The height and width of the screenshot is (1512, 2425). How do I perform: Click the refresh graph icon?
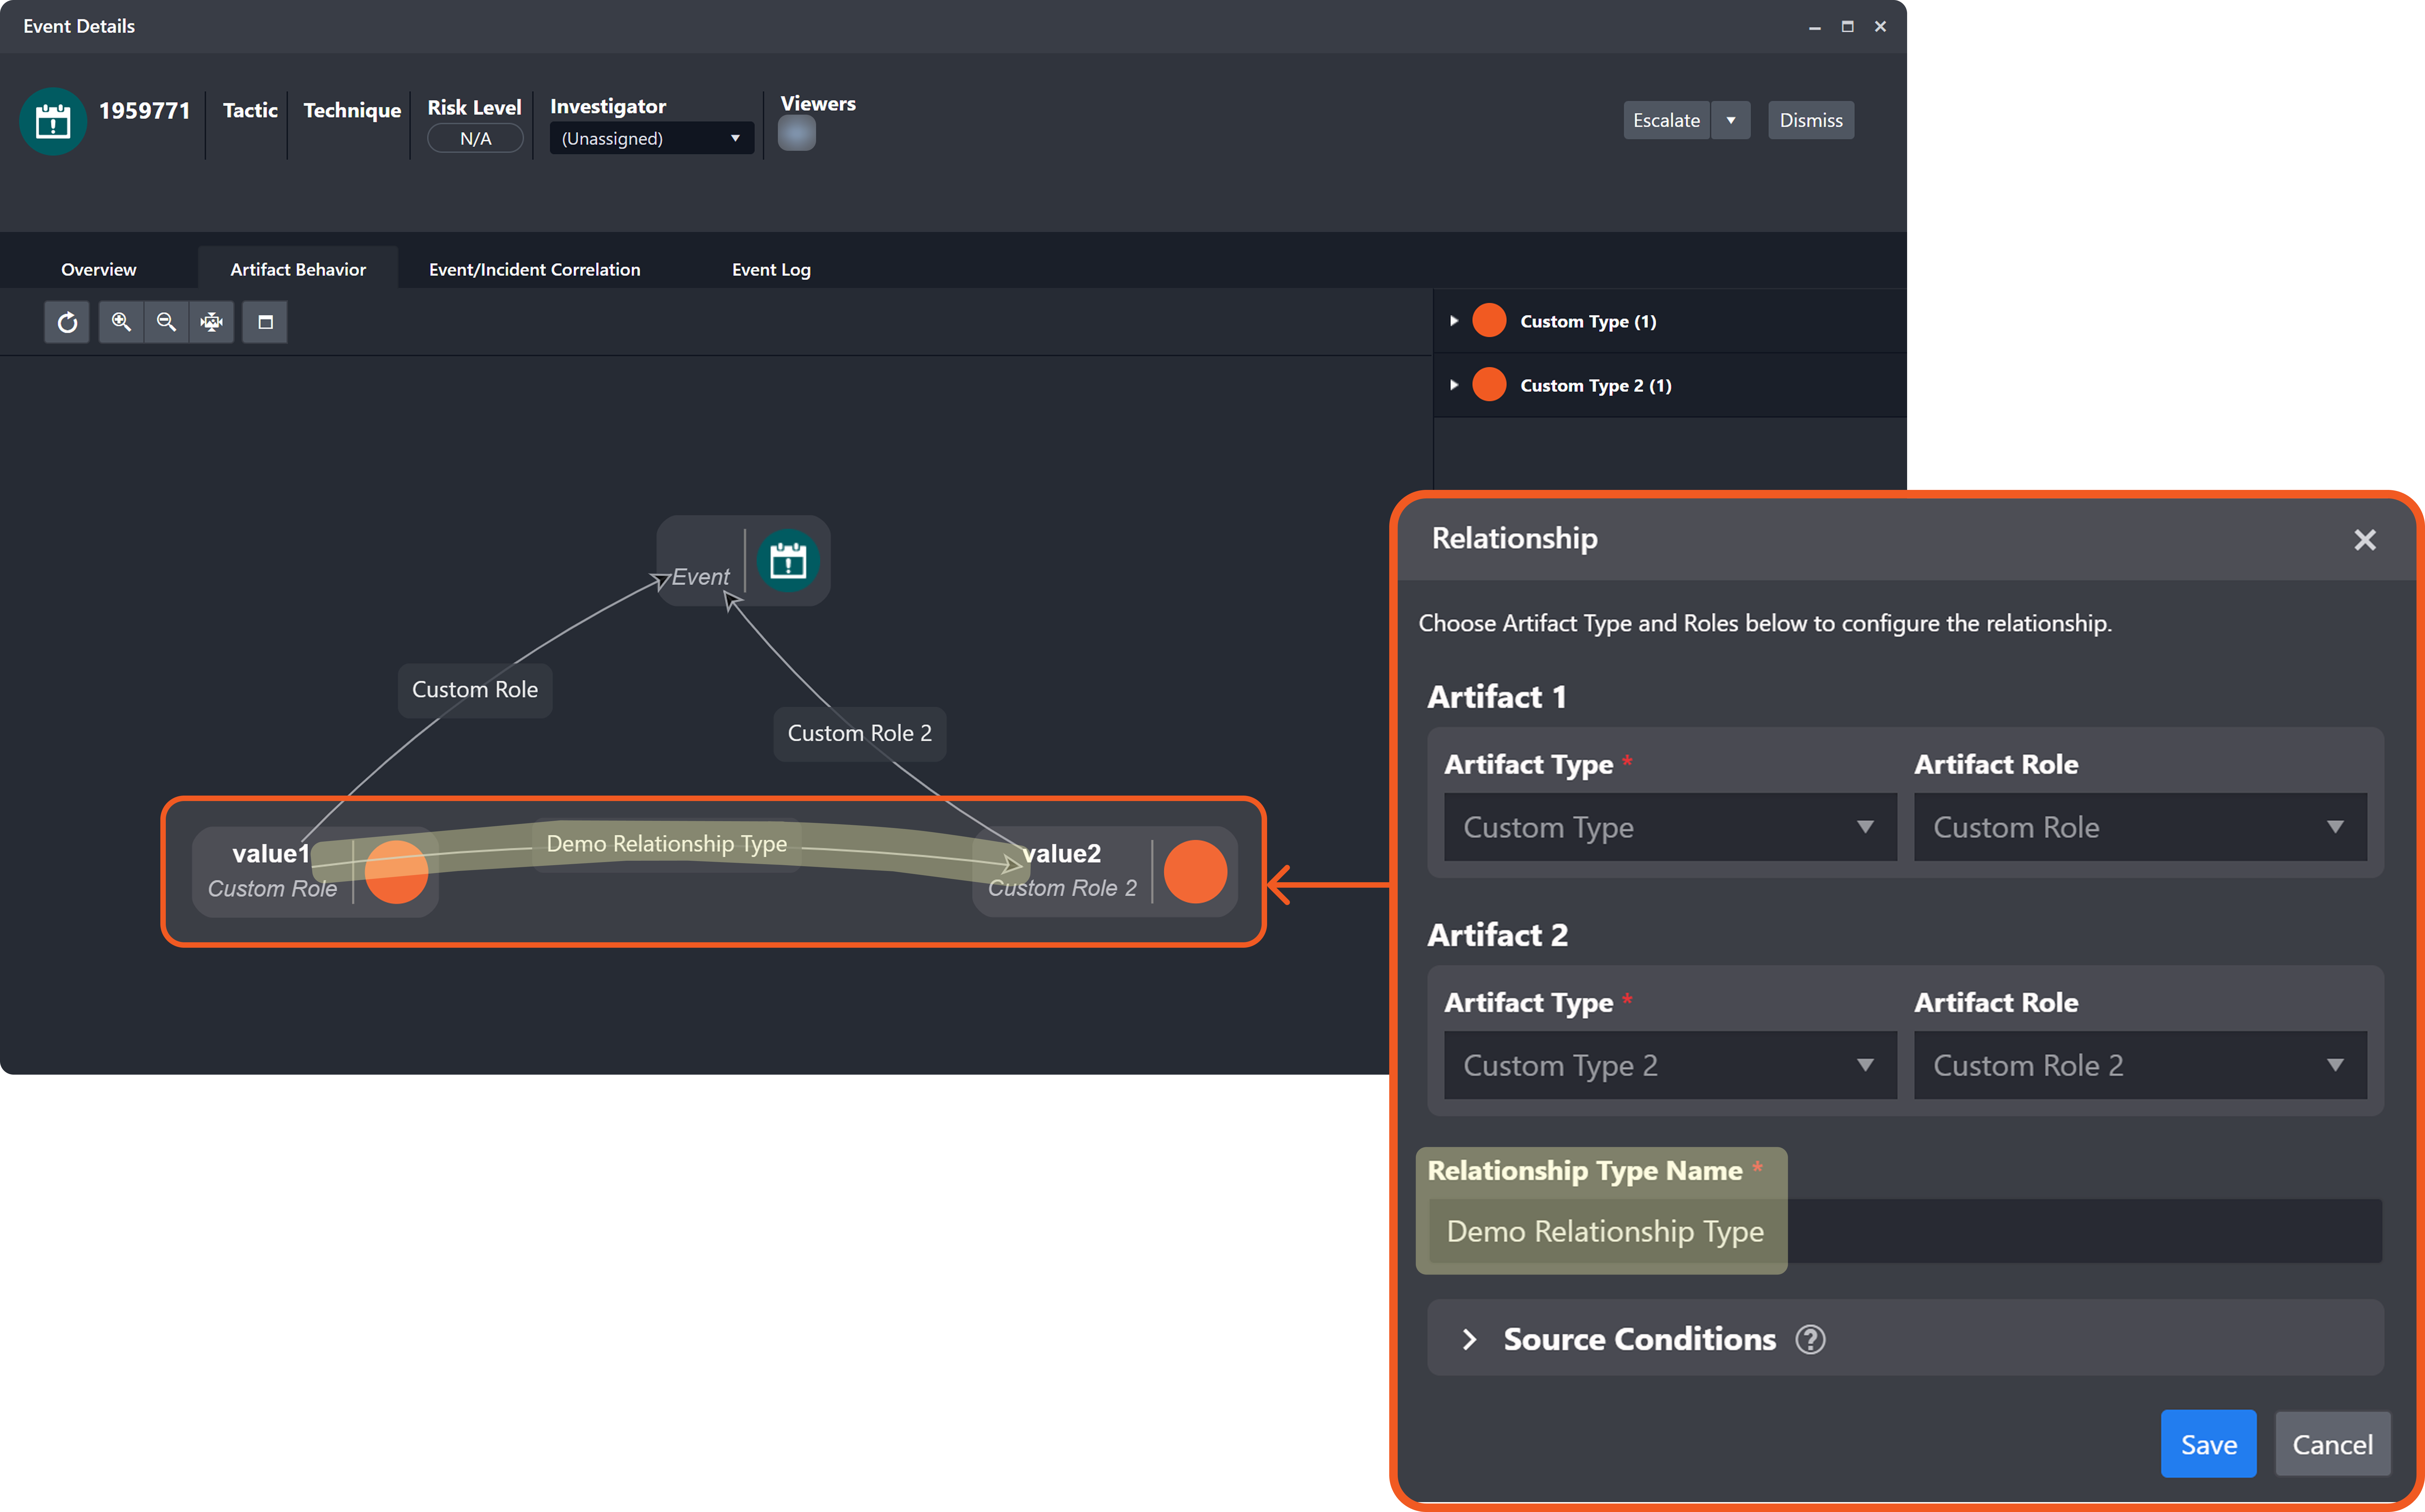click(67, 322)
